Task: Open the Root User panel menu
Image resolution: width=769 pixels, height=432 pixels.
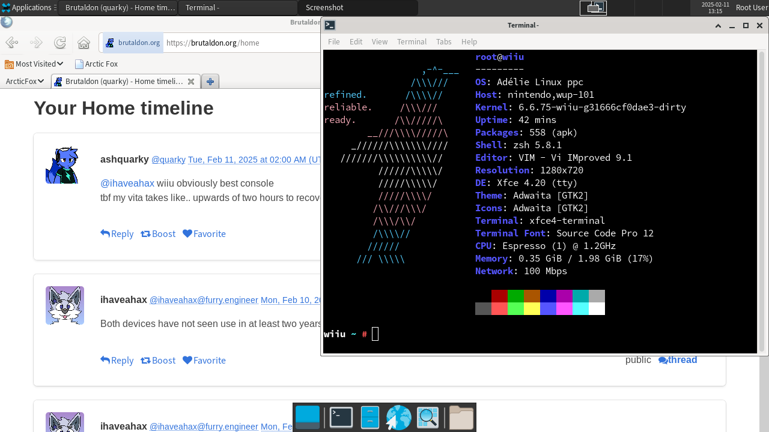Action: (752, 8)
